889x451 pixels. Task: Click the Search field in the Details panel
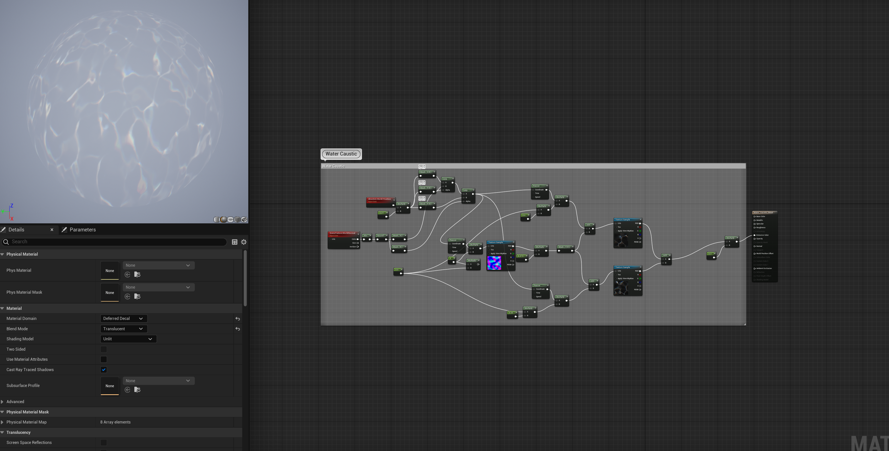(x=114, y=242)
